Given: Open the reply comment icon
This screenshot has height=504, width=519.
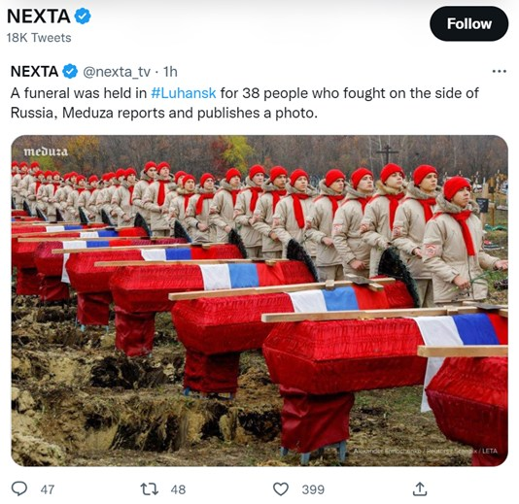Looking at the screenshot, I should (19, 488).
